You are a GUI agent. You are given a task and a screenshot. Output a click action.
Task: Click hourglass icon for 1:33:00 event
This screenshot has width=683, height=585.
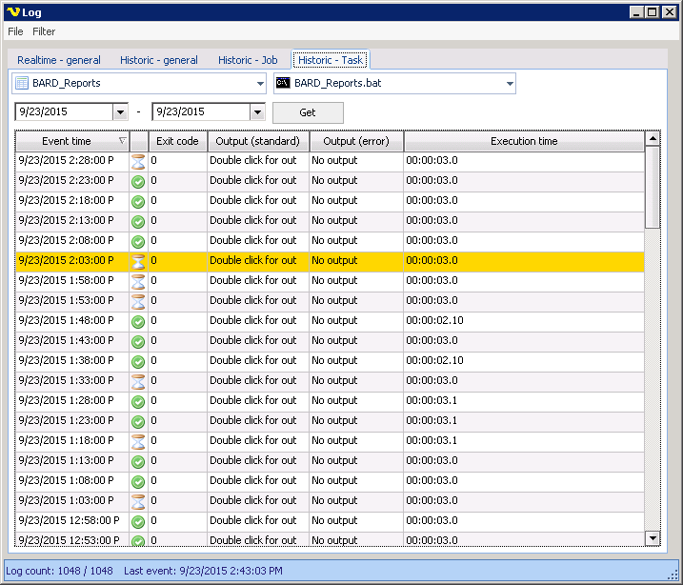coord(138,381)
